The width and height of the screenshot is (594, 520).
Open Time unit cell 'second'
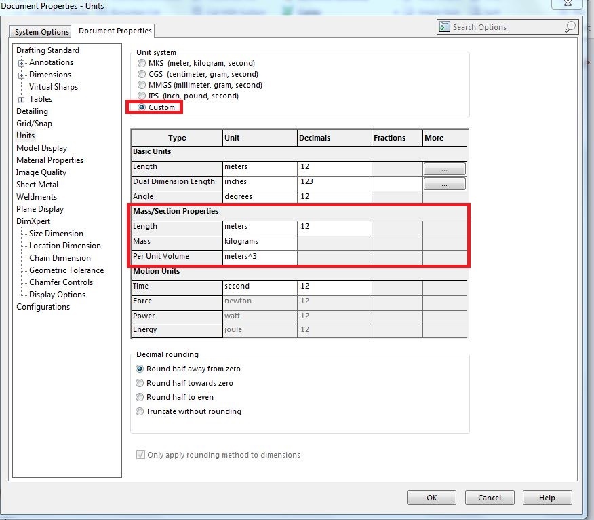click(x=260, y=288)
